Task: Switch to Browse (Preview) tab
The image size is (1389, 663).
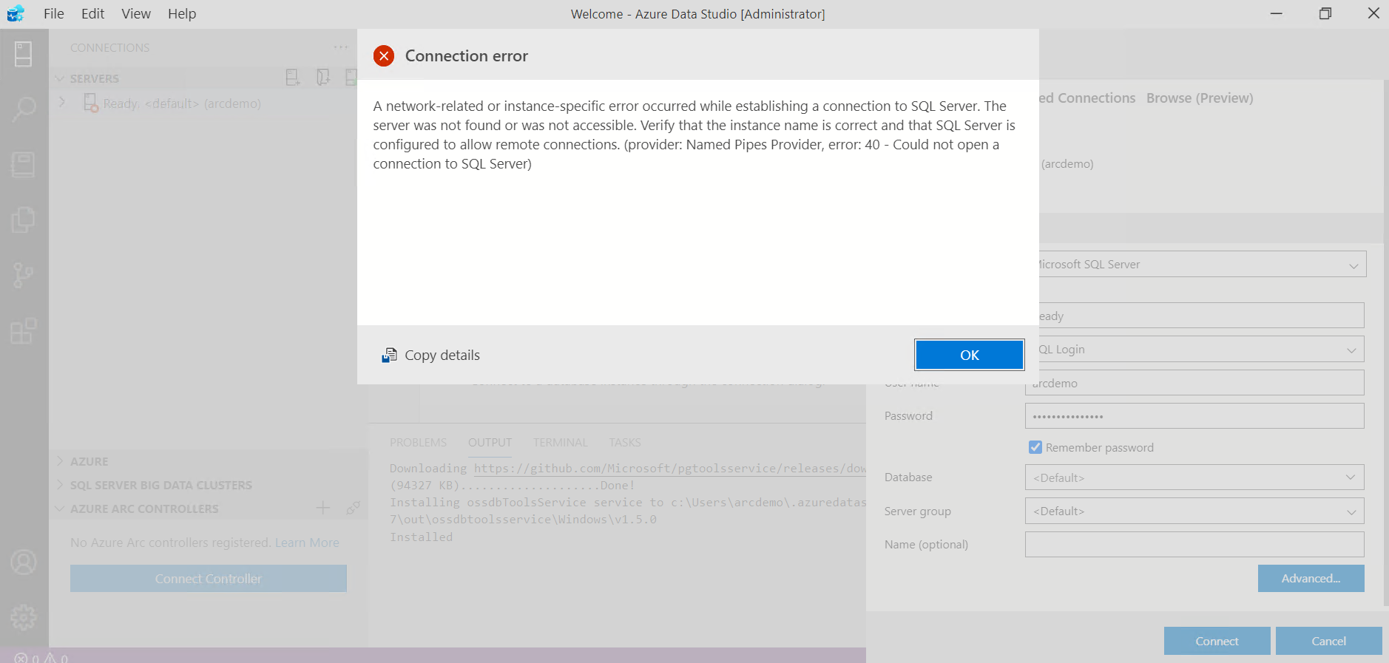Action: tap(1200, 98)
